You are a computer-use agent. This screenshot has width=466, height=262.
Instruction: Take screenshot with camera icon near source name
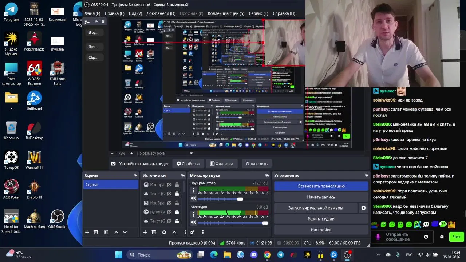pyautogui.click(x=113, y=164)
